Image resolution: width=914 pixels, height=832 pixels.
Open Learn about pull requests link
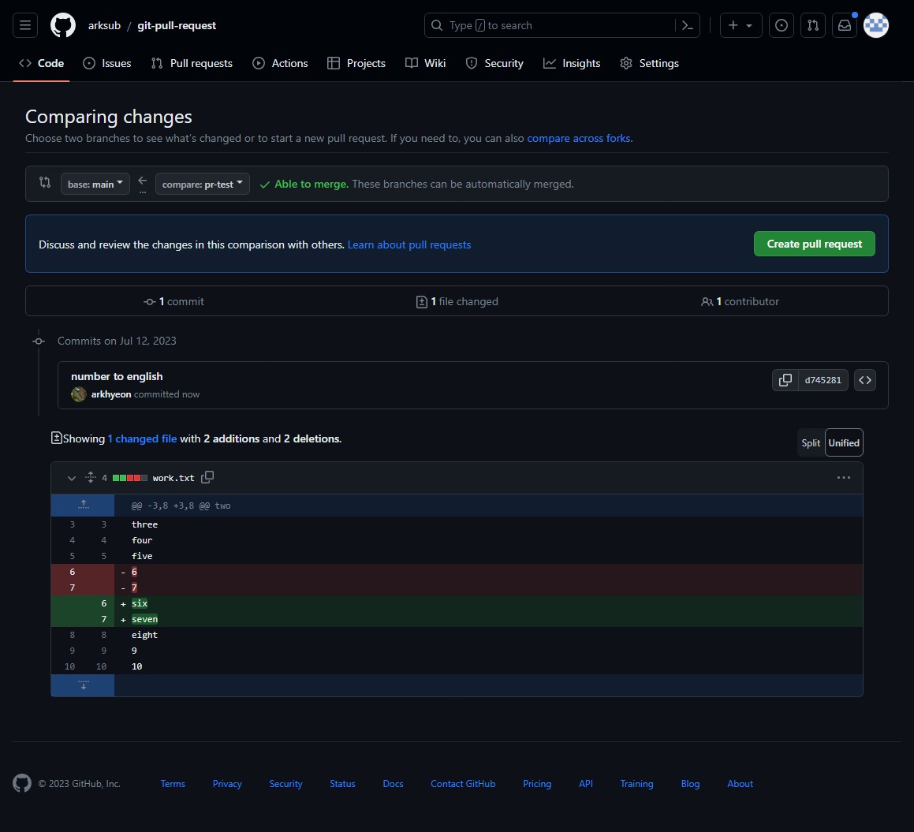[x=409, y=244]
